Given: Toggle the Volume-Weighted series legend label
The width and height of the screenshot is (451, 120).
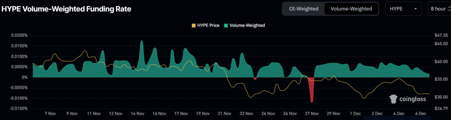Looking at the screenshot, I should point(247,25).
